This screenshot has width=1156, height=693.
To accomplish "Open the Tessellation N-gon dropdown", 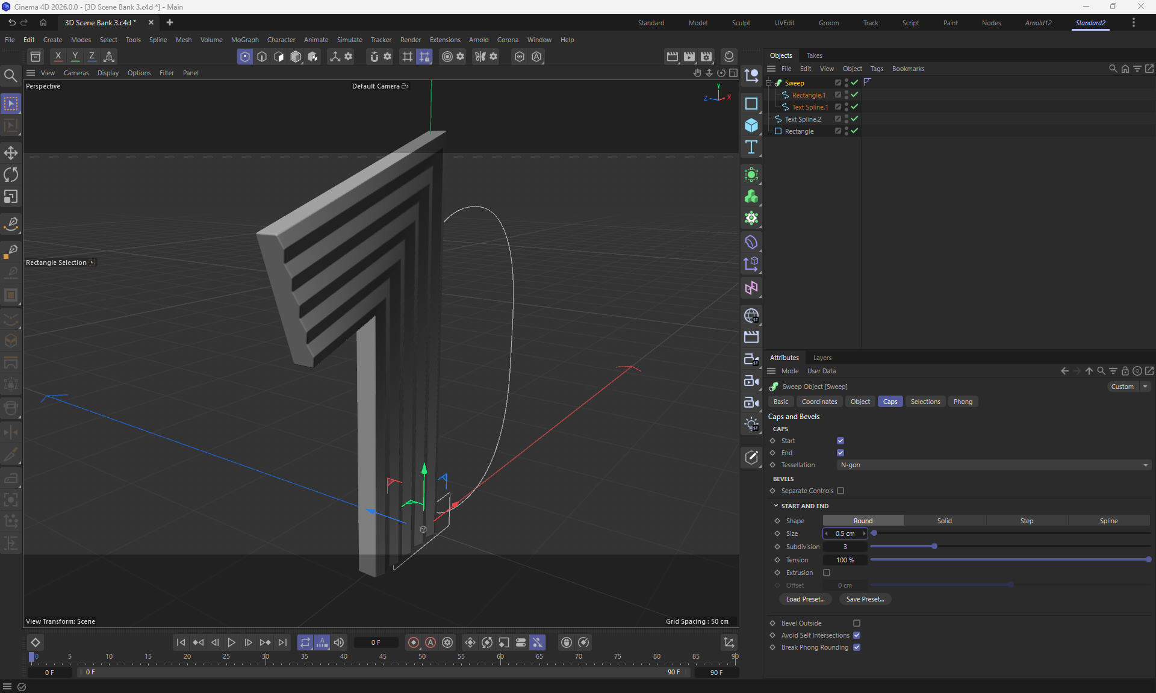I will [993, 465].
